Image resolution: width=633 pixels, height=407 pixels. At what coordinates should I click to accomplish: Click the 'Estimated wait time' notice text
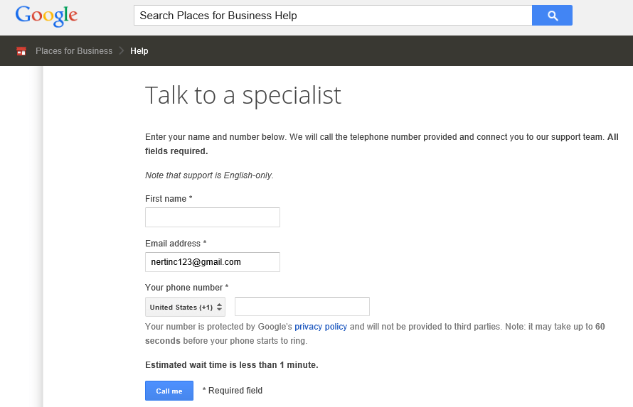pos(231,365)
